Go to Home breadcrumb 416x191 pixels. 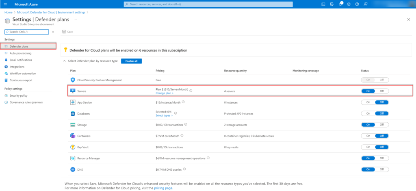(9, 12)
